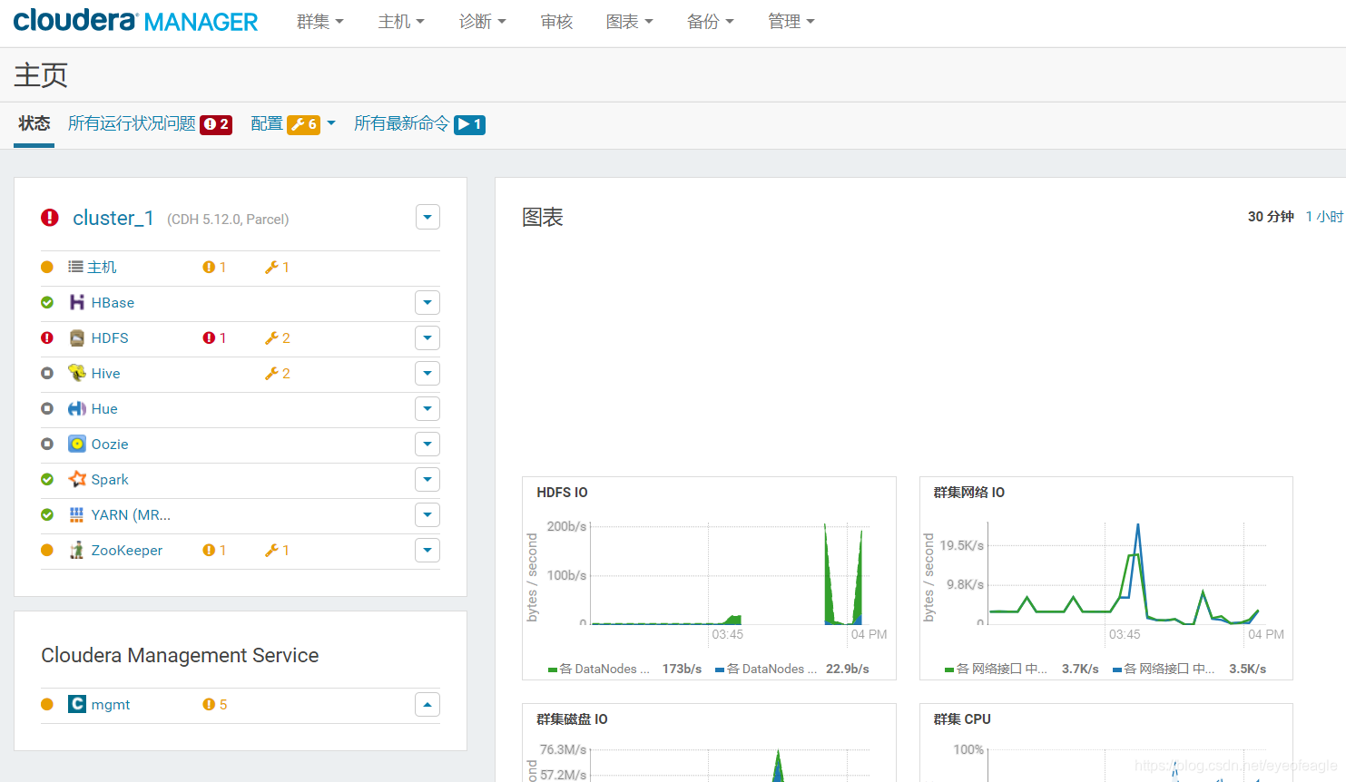This screenshot has width=1346, height=782.
Task: Open Spark actions dropdown
Action: coord(427,479)
